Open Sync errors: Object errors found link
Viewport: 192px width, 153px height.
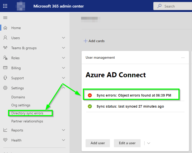[x=134, y=95]
